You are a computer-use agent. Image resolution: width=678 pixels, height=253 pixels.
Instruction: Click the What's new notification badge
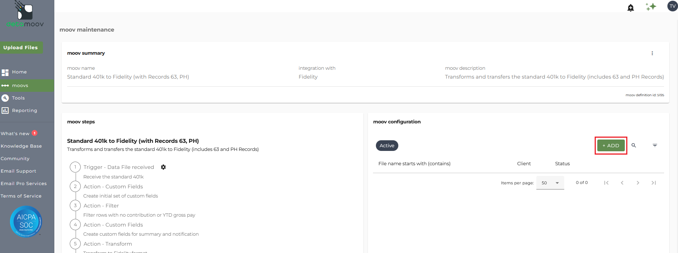(35, 133)
